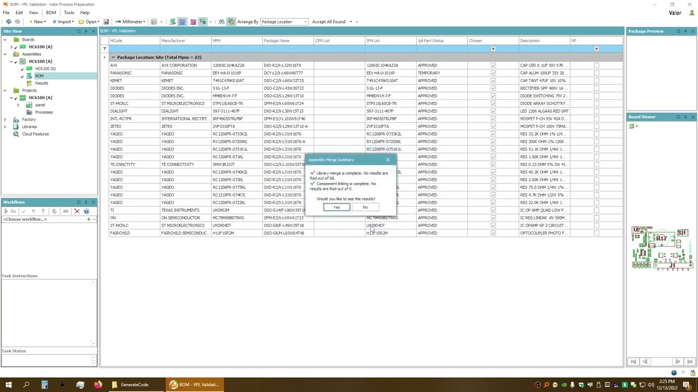This screenshot has height=392, width=698.
Task: Click the green plus add workflow icon
Action: 88,219
